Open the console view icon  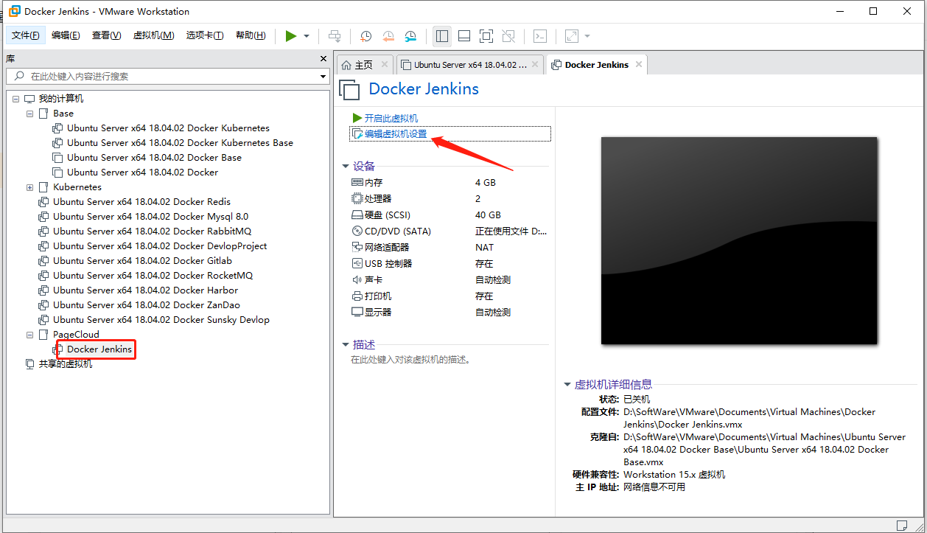coord(540,35)
